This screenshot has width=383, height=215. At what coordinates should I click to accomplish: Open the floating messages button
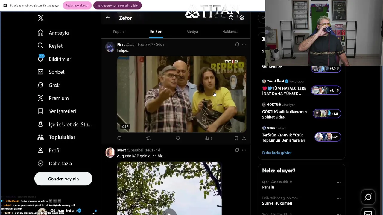(x=368, y=211)
